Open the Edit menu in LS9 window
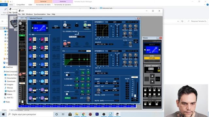 click(x=23, y=14)
